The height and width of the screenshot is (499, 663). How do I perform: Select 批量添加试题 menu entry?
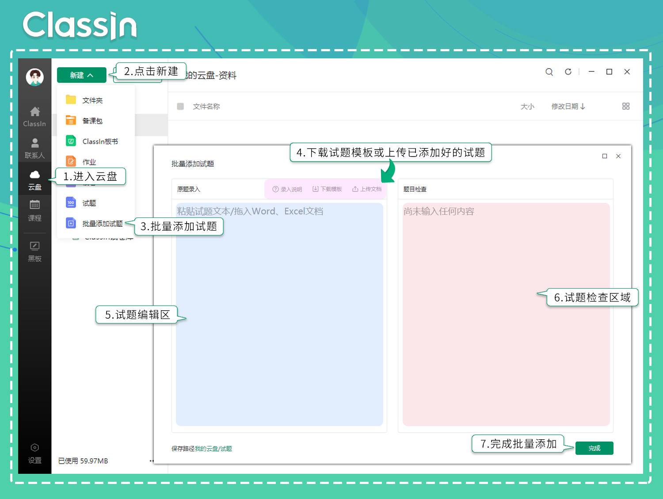[x=94, y=224]
